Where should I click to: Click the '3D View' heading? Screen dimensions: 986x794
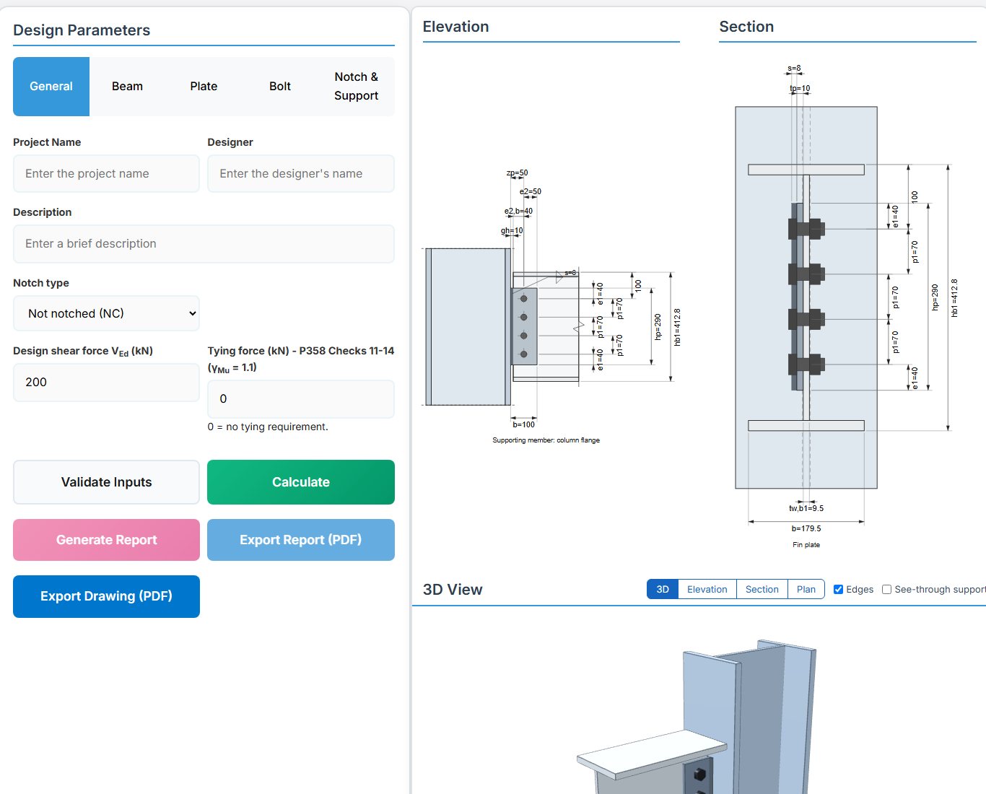pos(453,590)
